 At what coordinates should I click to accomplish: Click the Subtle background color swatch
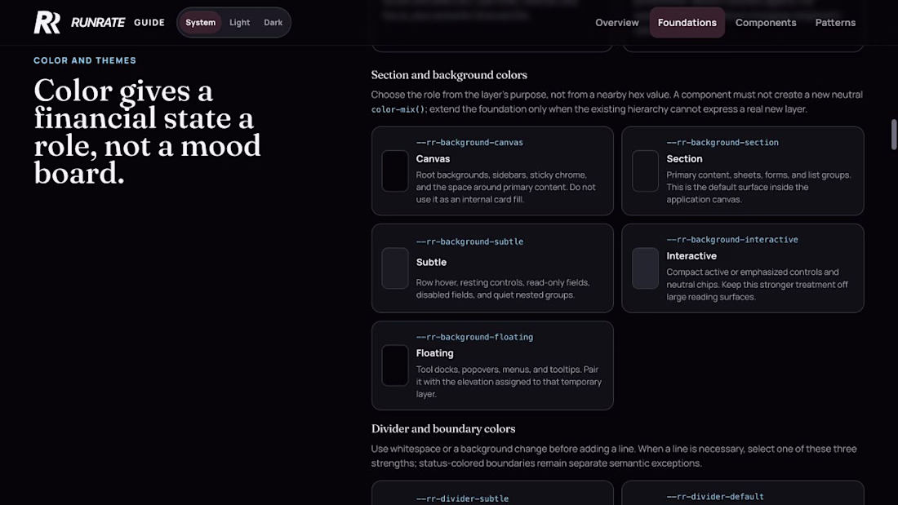395,268
